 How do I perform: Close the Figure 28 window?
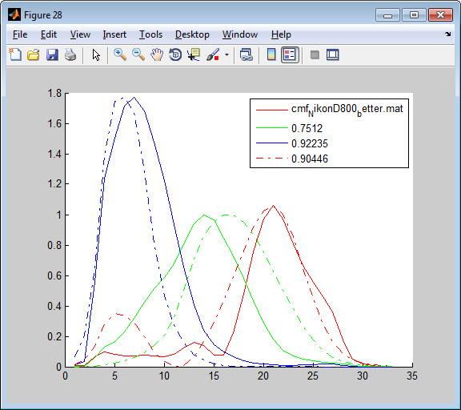point(440,14)
